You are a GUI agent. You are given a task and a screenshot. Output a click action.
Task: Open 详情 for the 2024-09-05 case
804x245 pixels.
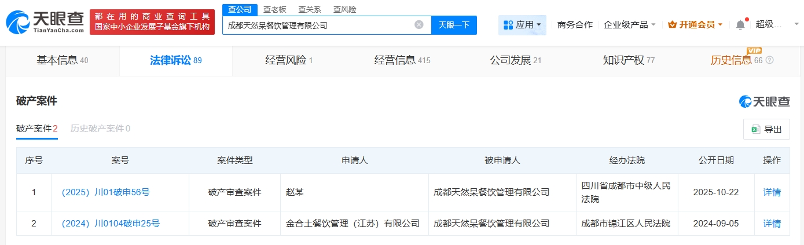click(772, 223)
